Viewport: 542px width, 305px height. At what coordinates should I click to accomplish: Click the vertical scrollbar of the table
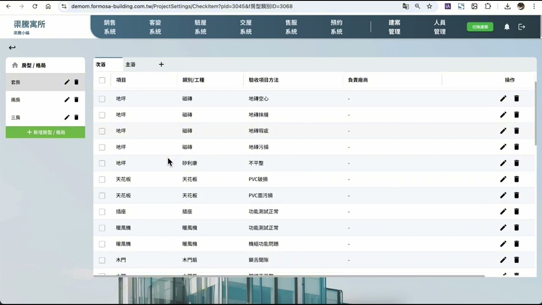[x=535, y=114]
